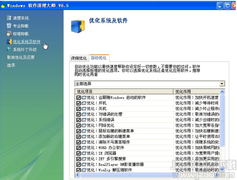Toggle the 系统错误 checkbox
The width and height of the screenshot is (237, 180).
78,120
